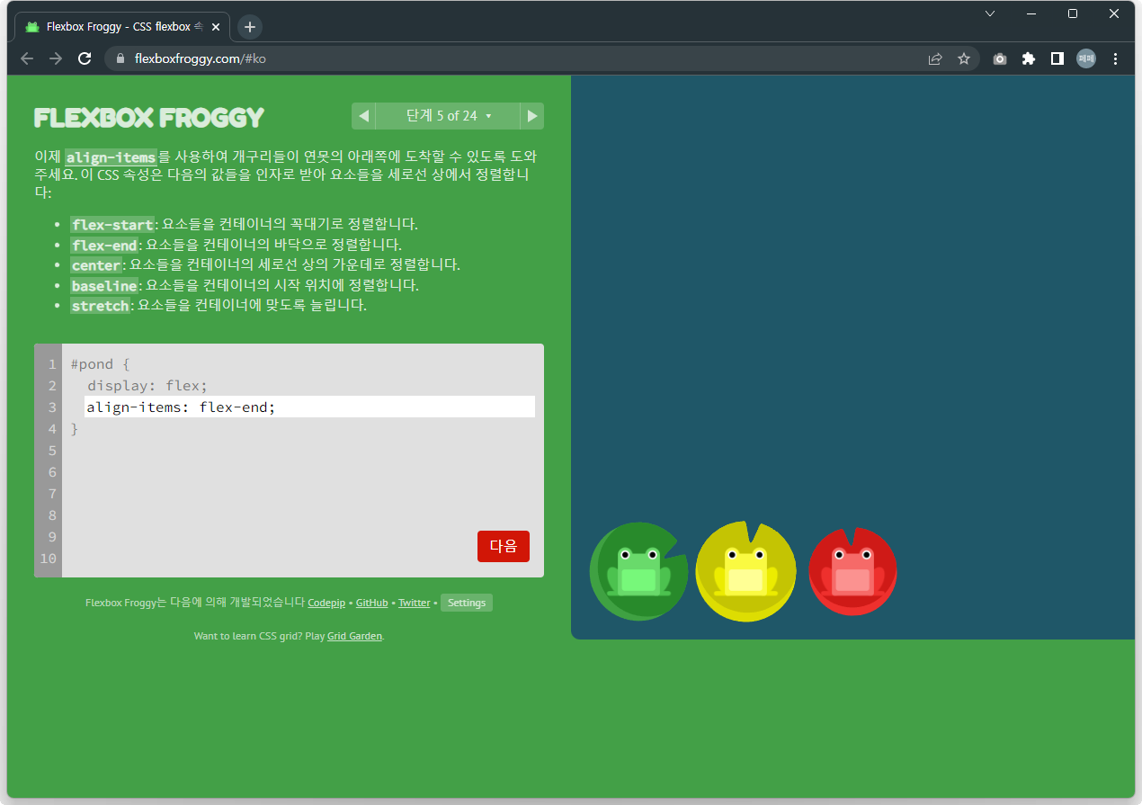Click the flex-end keyword in list

104,245
